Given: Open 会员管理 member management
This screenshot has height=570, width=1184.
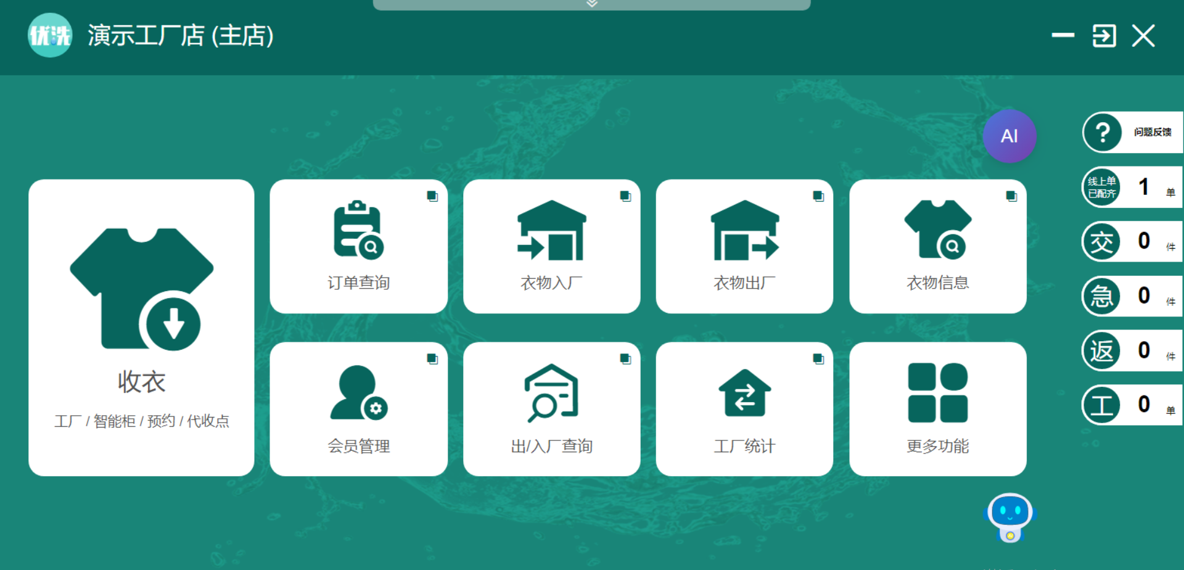Looking at the screenshot, I should click(x=358, y=408).
